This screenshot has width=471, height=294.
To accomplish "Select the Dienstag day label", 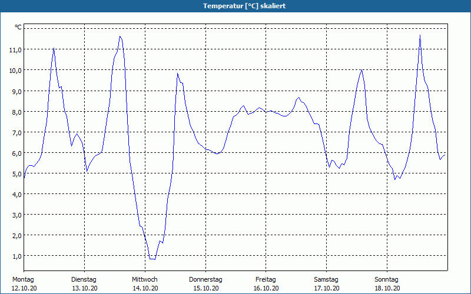I will pos(84,280).
